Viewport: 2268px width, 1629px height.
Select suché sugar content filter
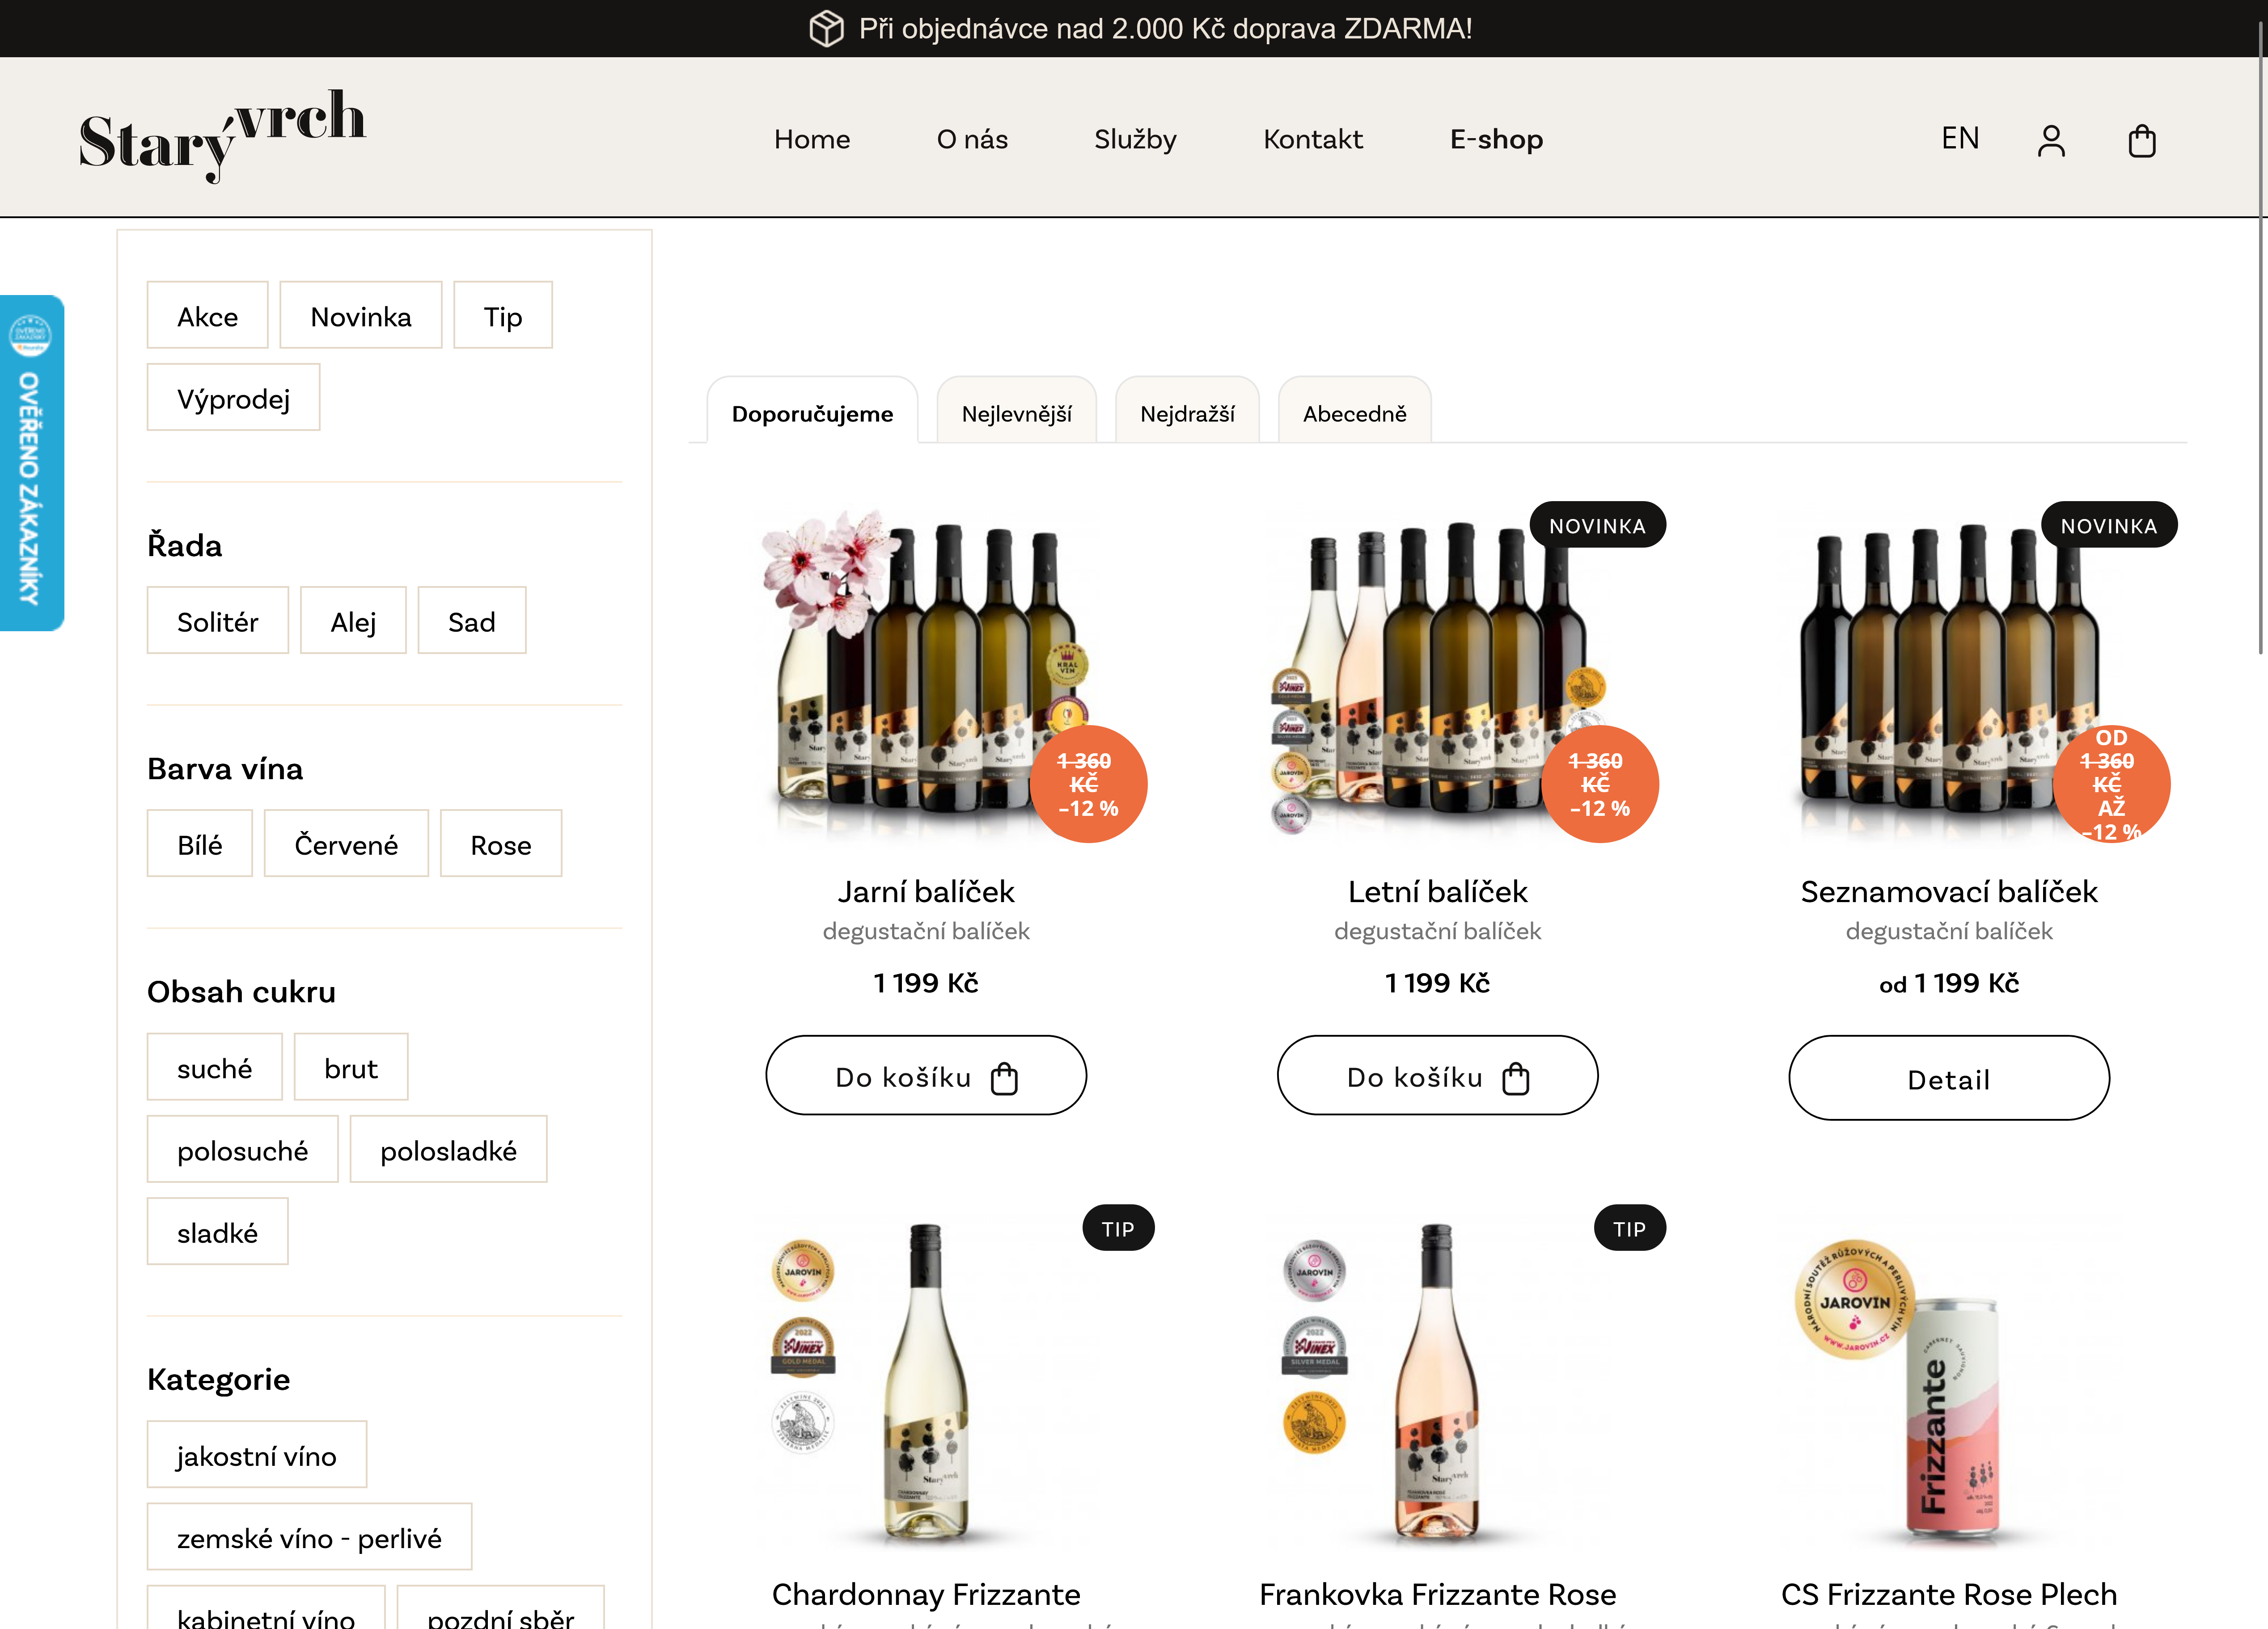click(x=215, y=1068)
